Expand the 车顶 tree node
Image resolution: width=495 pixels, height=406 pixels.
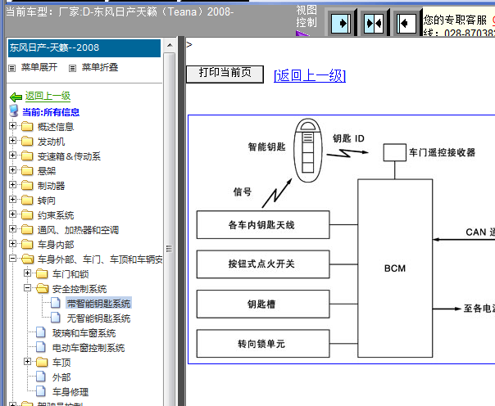tap(28, 362)
